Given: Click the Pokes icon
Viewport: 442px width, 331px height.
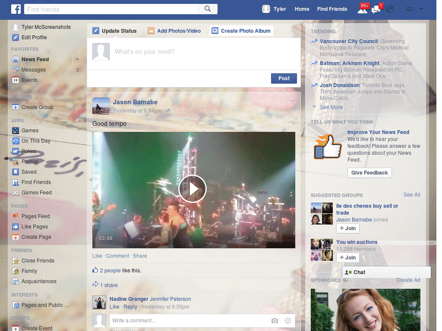Looking at the screenshot, I should 16,151.
